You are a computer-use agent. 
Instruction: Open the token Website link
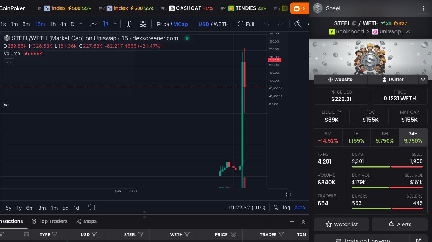340,80
